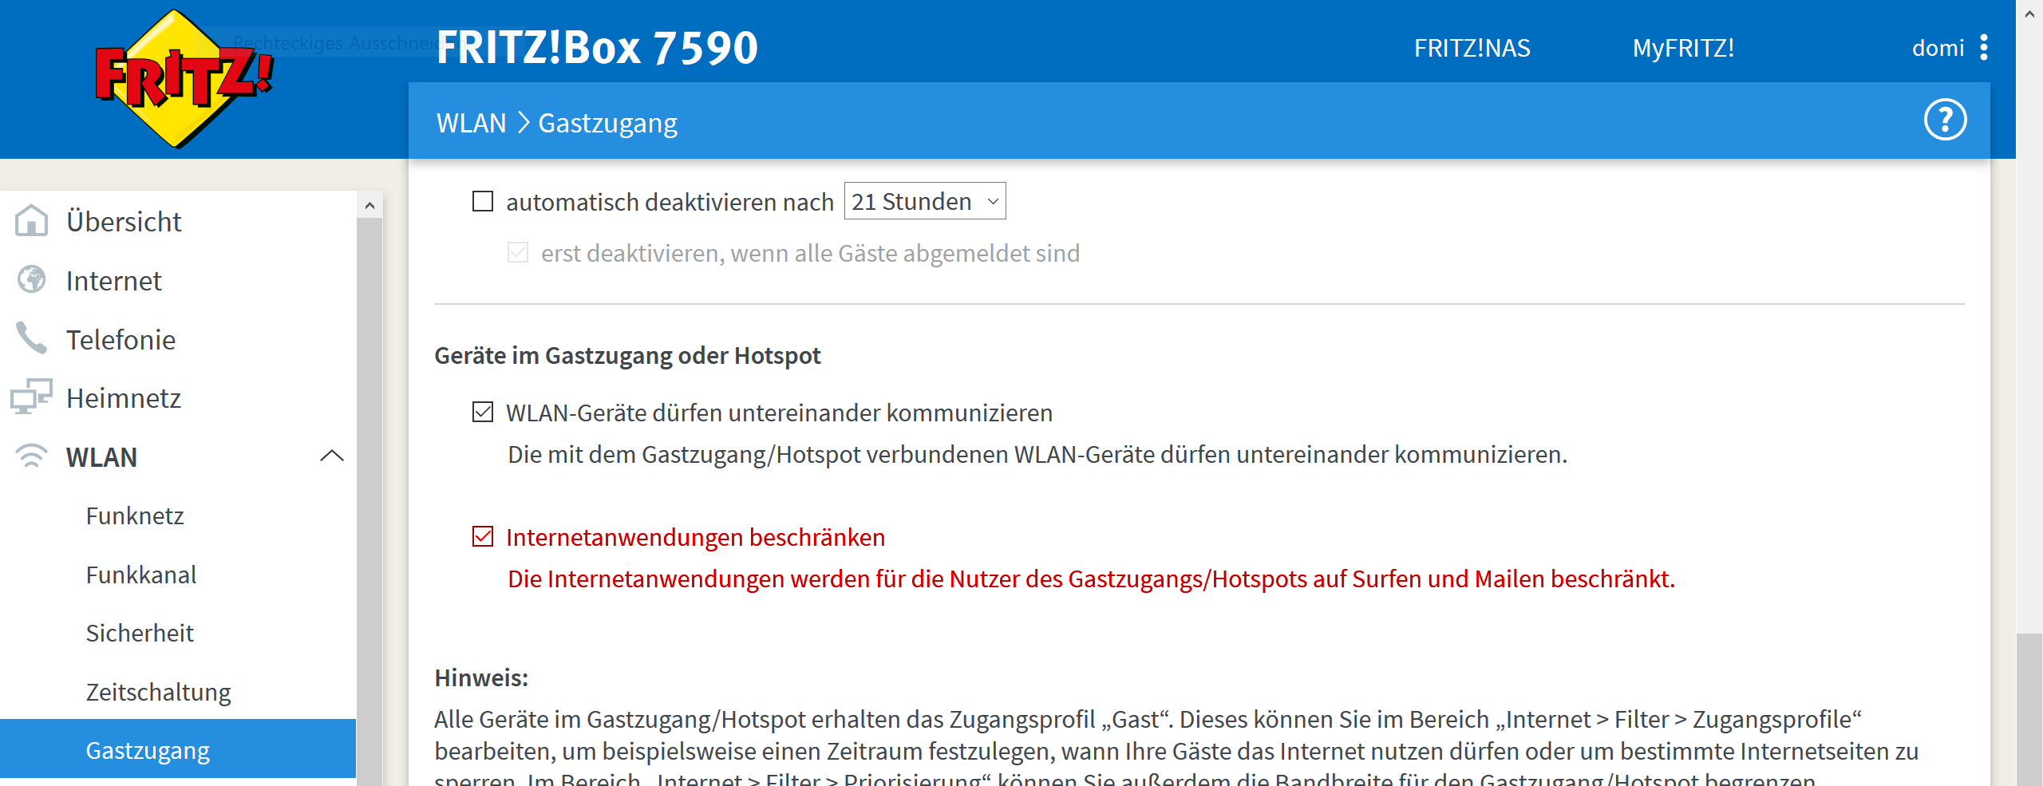This screenshot has height=786, width=2043.
Task: Click the Die mit dem Gastzugang/Hotspot verbundenen description
Action: (1037, 455)
